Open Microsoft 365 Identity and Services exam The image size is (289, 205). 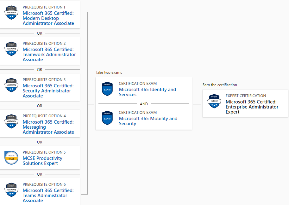tap(148, 92)
